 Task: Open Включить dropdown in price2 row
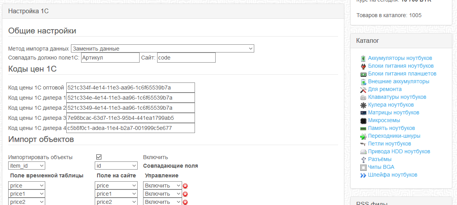163,202
